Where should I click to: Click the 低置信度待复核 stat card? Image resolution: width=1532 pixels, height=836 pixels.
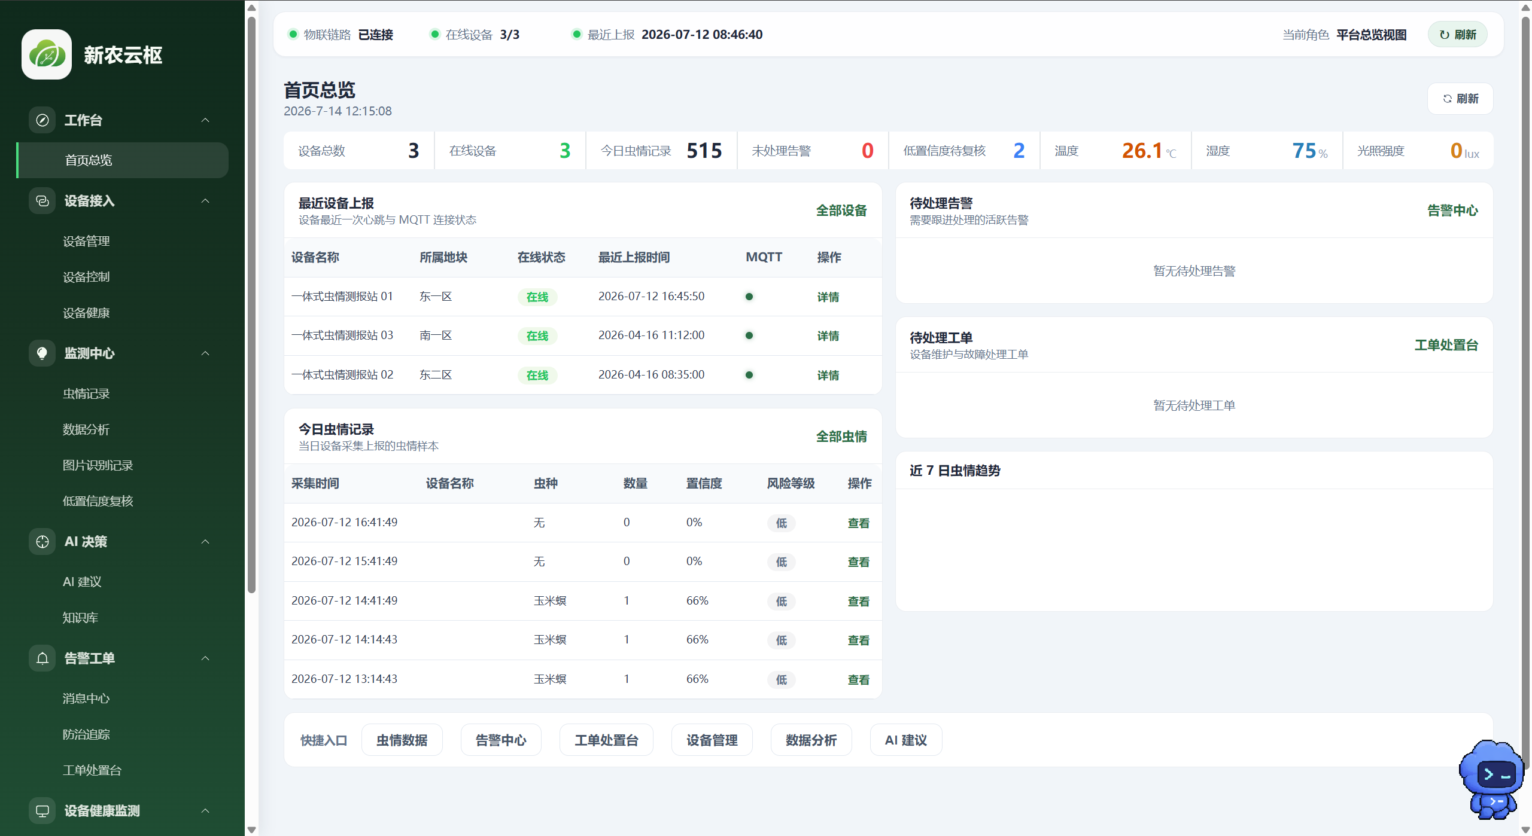(964, 151)
